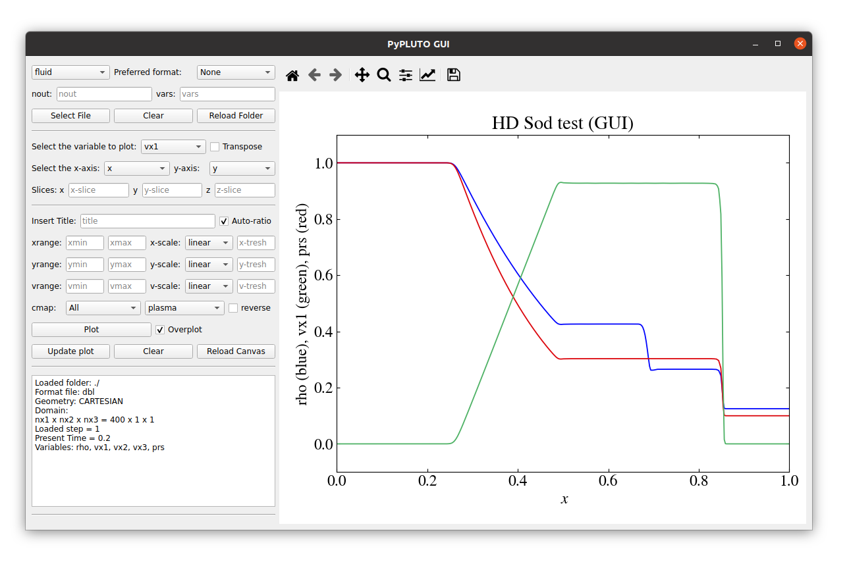Open the Configure subplots sliders icon

coord(406,75)
